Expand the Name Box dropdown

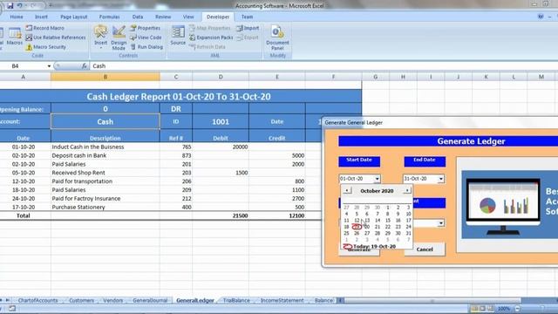click(x=49, y=66)
